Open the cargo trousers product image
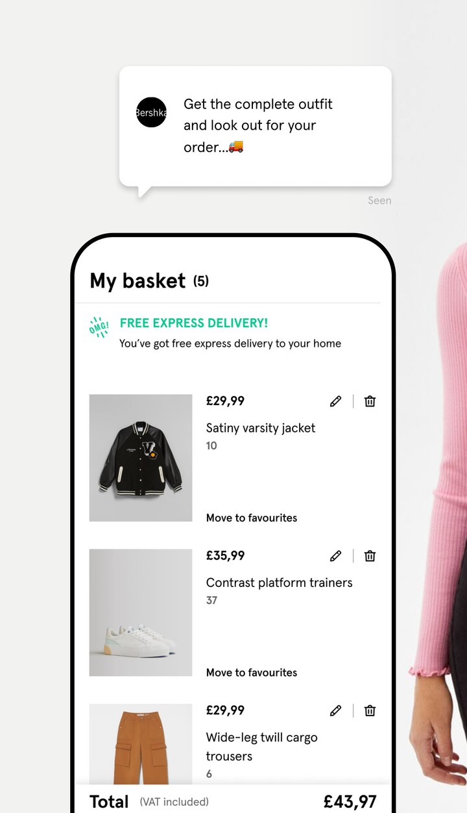This screenshot has width=467, height=813. [x=141, y=744]
